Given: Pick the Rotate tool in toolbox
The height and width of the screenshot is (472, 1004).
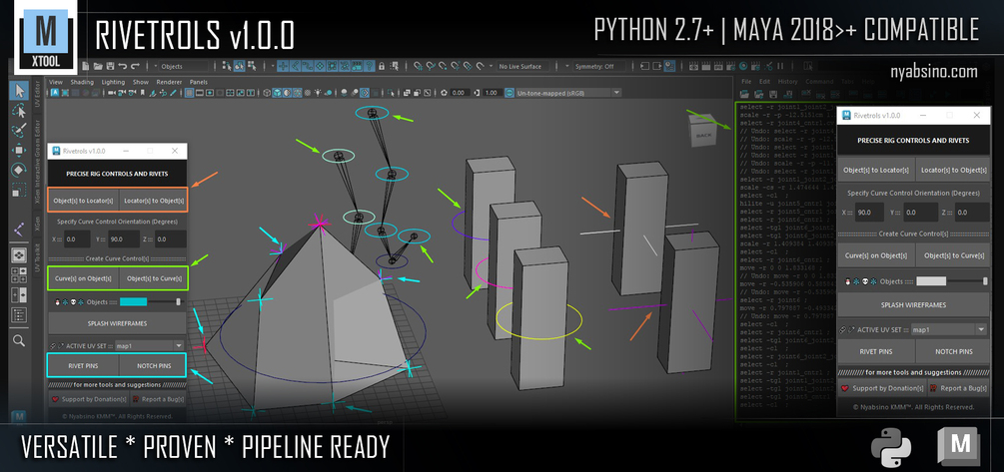Looking at the screenshot, I should (19, 170).
